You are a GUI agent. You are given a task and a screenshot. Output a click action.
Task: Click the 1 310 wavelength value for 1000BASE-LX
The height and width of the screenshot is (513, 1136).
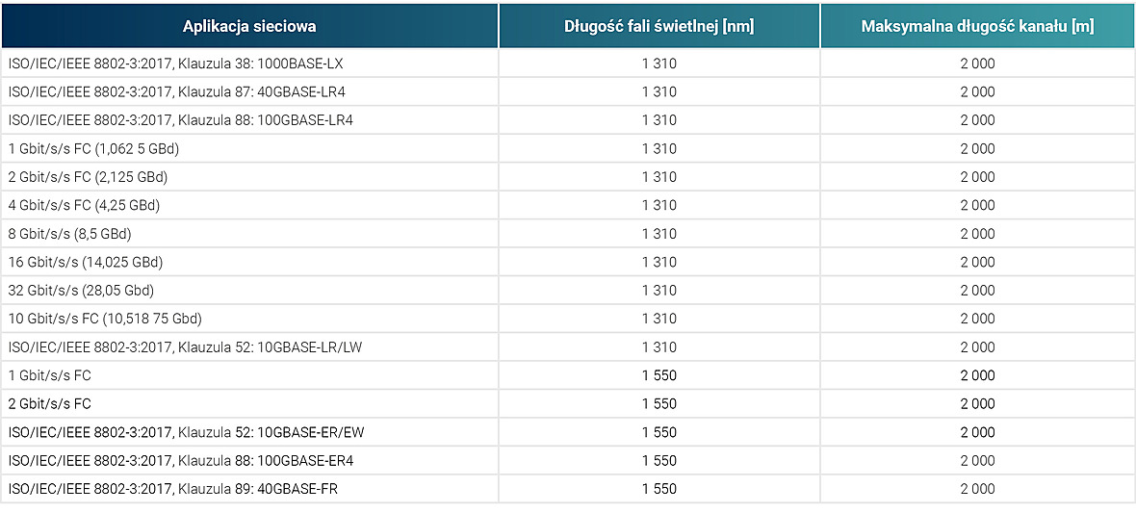(x=659, y=64)
